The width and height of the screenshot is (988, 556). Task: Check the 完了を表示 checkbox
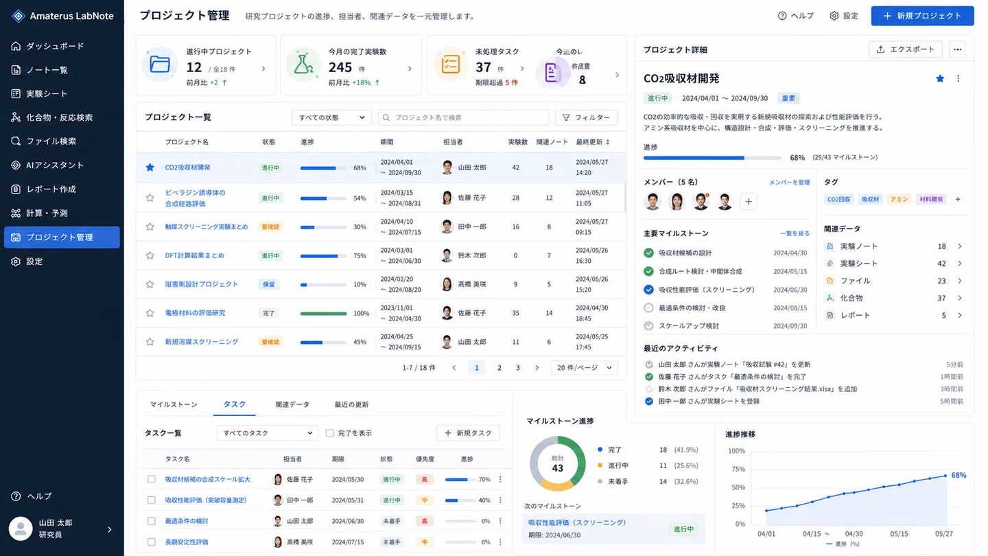pyautogui.click(x=330, y=433)
